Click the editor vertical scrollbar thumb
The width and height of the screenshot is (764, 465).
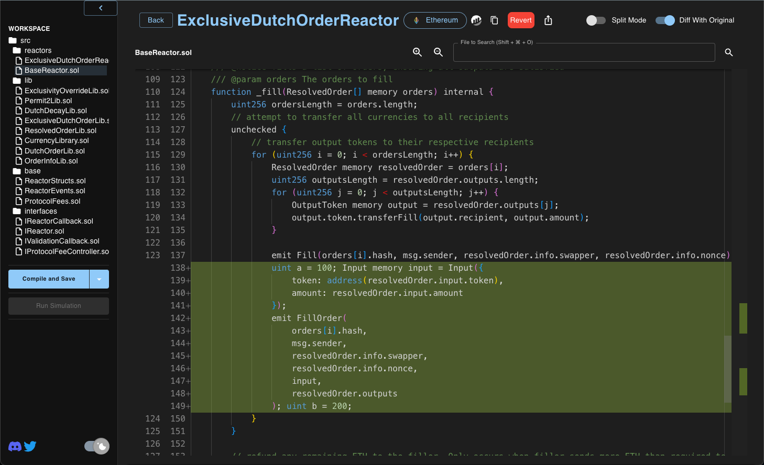[727, 369]
